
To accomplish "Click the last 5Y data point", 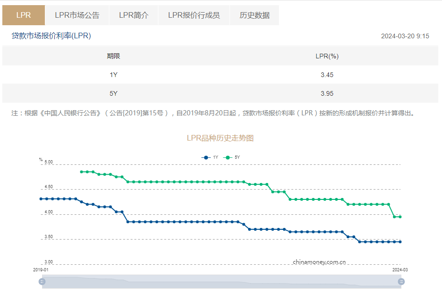I will coord(400,217).
